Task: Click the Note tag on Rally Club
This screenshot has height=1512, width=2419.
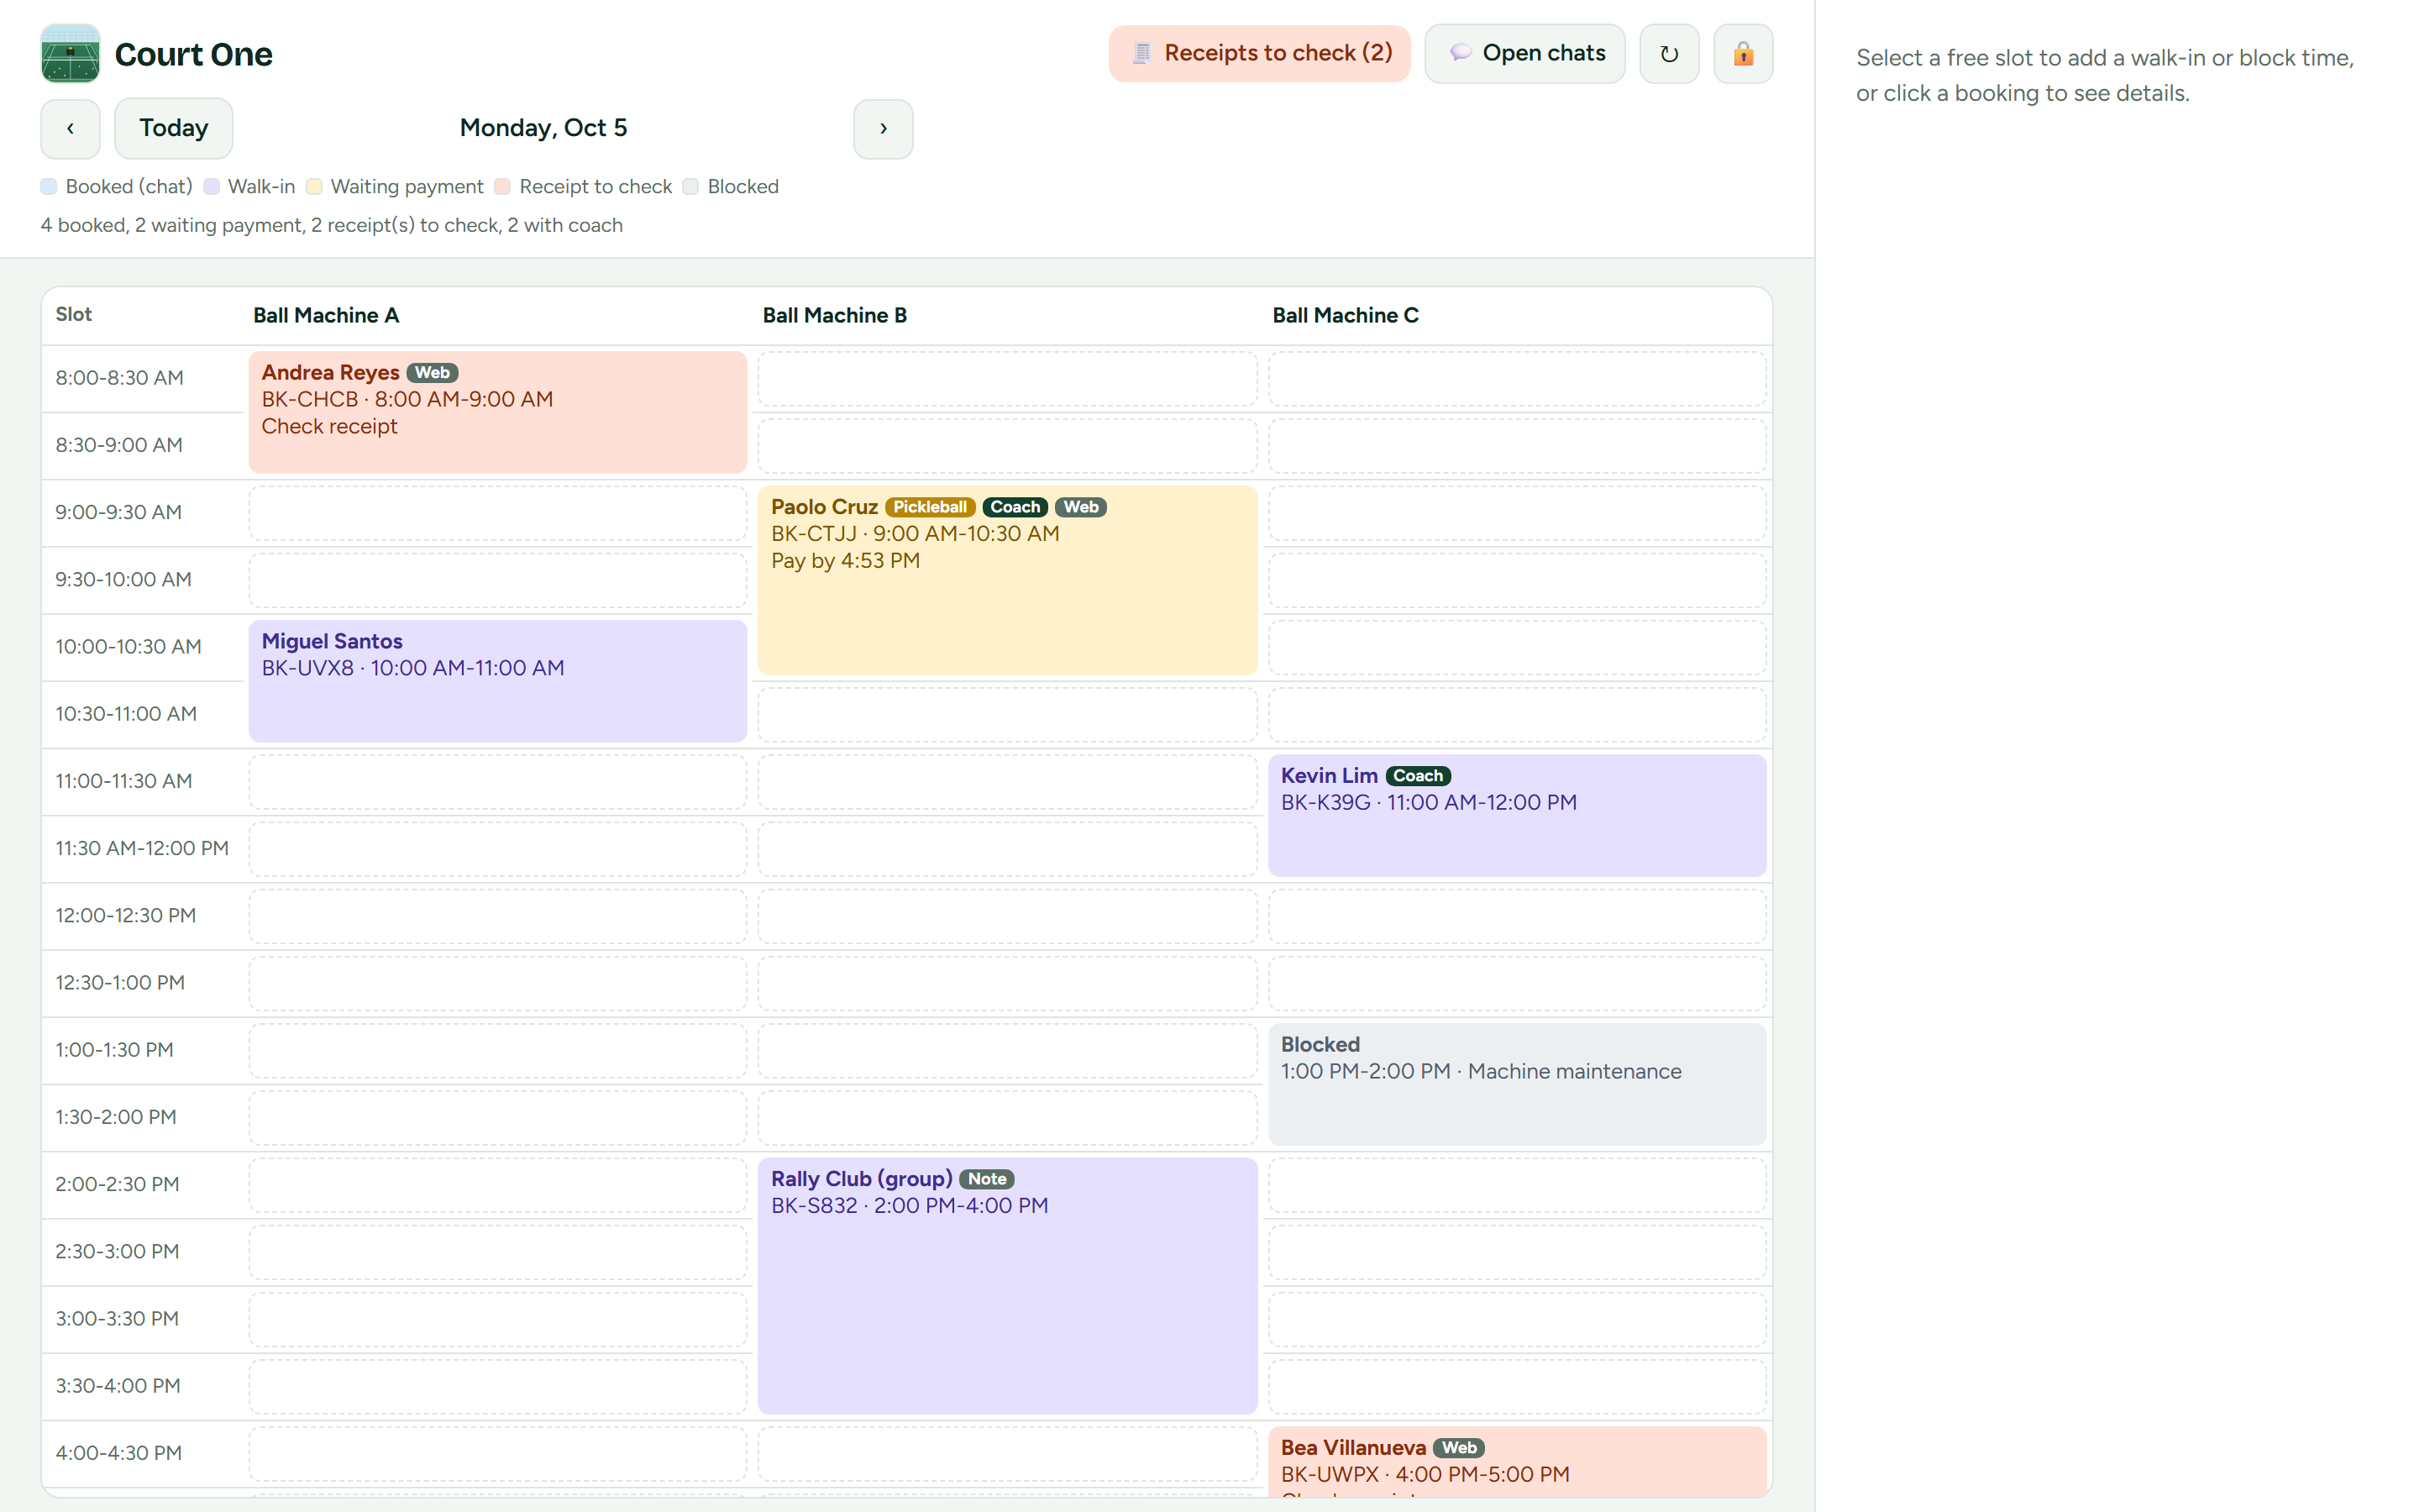Action: (987, 1179)
